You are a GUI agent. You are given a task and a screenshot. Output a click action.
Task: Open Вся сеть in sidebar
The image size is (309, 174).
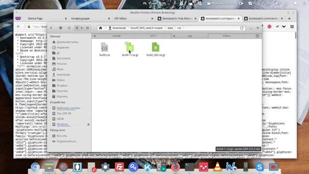pos(60,136)
